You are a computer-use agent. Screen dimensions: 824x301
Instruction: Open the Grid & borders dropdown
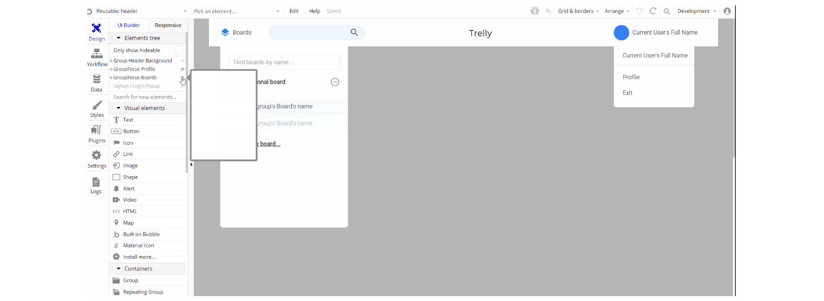(x=578, y=11)
